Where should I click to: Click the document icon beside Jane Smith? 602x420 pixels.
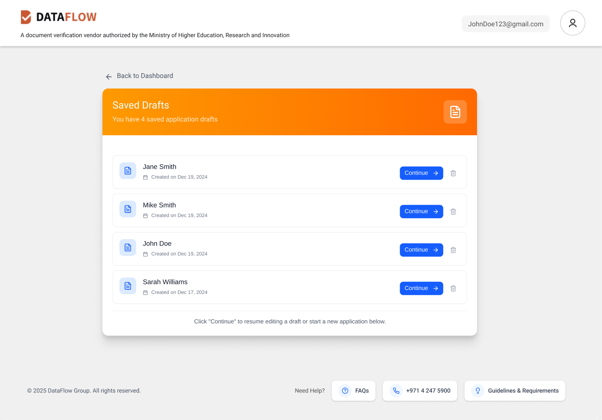click(x=128, y=171)
